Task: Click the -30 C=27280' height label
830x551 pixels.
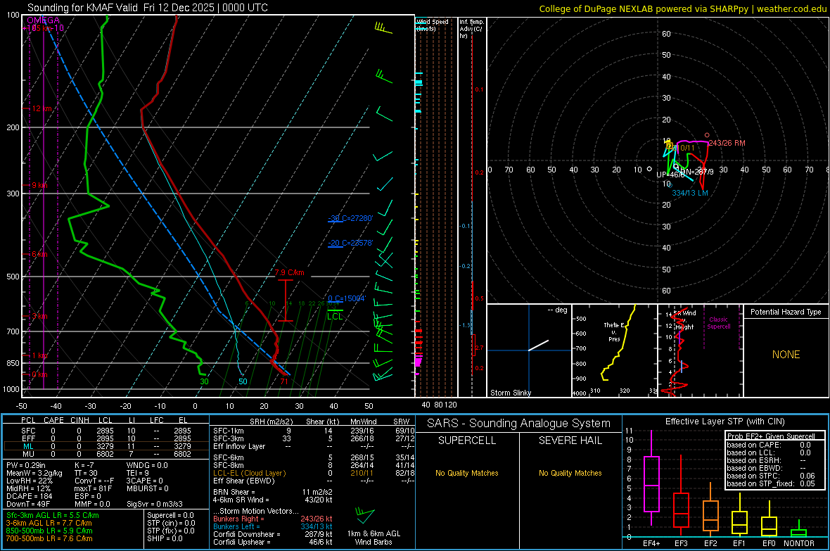Action: tap(350, 218)
